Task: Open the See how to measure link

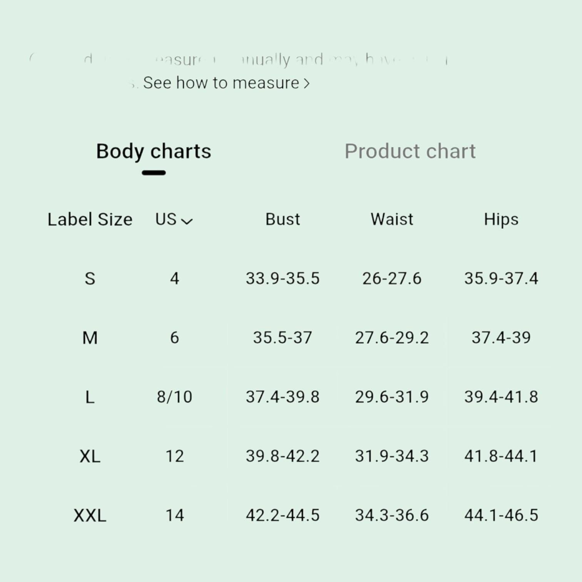Action: pos(226,83)
